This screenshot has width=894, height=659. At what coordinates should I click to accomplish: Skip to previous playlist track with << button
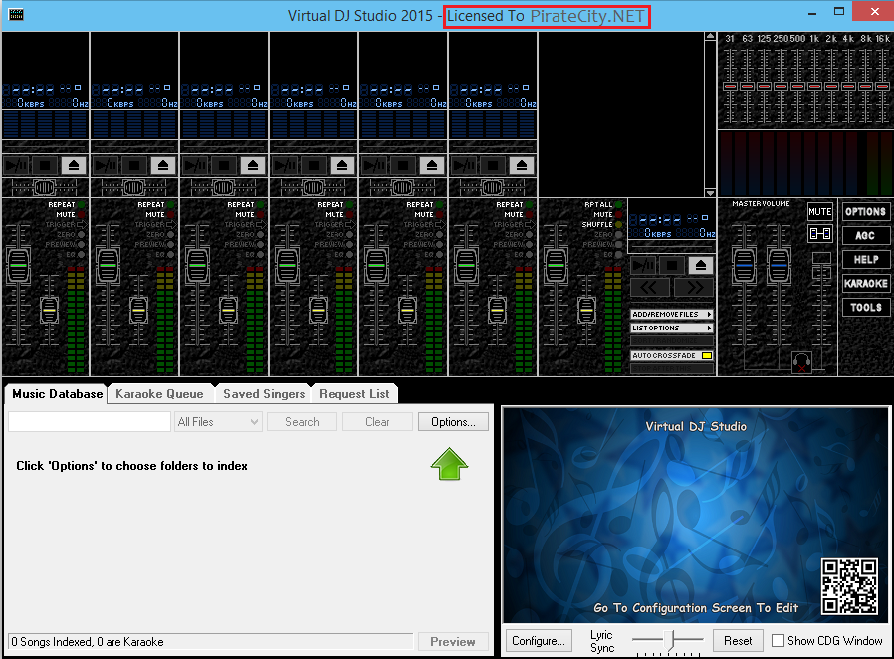(650, 288)
